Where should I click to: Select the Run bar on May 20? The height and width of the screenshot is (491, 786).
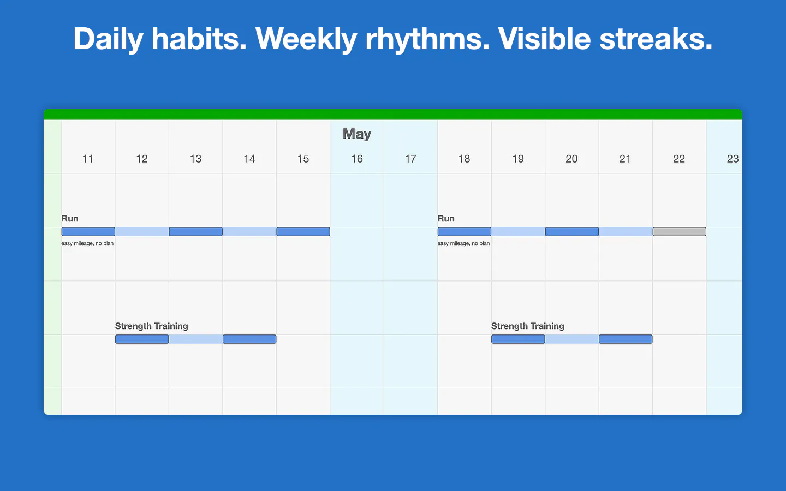tap(571, 232)
